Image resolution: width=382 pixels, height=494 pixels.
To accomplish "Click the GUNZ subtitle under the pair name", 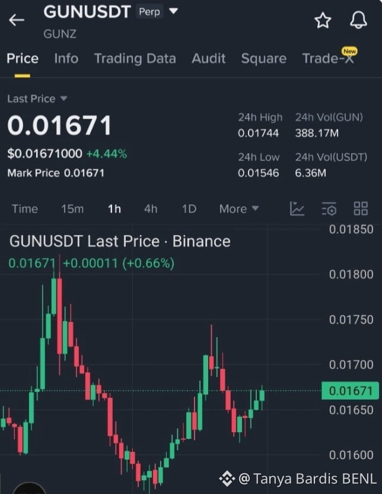I will [60, 34].
